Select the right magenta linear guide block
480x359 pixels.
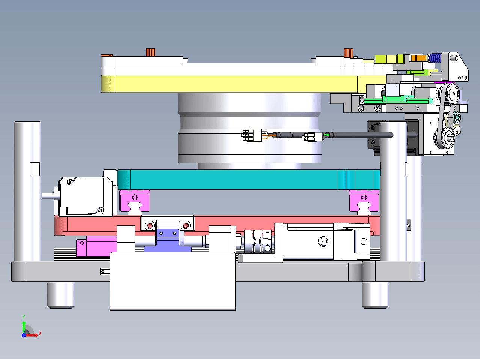coord(364,200)
